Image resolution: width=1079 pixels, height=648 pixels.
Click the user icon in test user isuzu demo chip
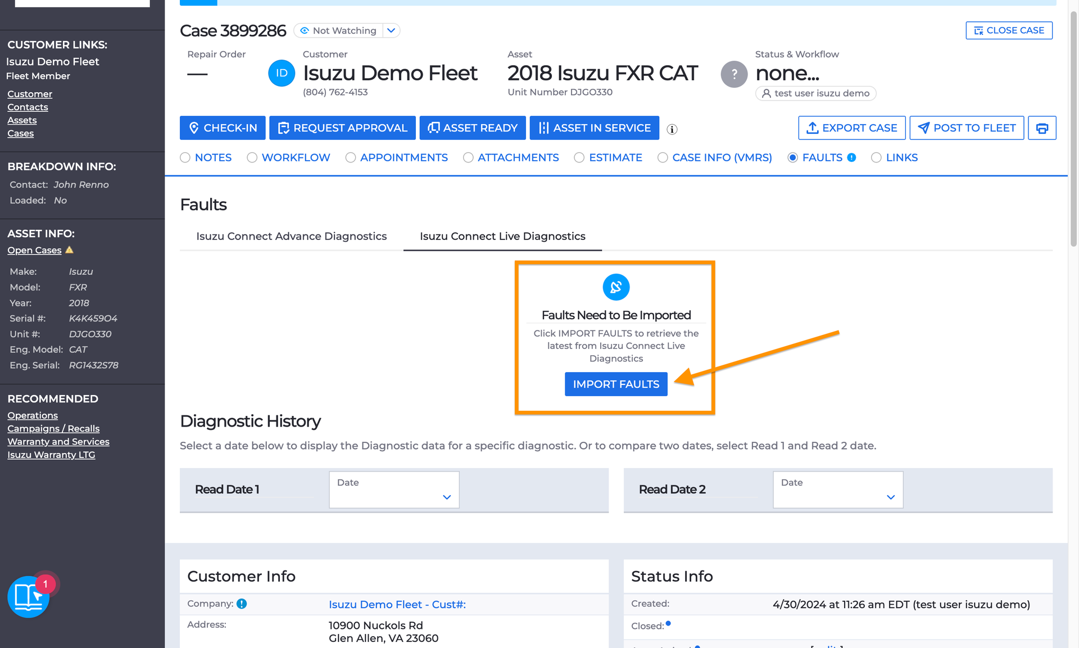click(x=766, y=94)
